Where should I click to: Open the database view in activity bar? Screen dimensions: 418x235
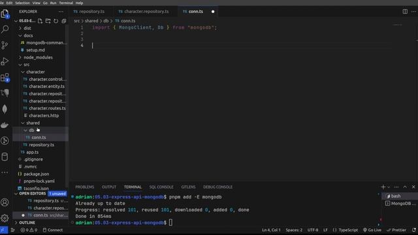pos(5,157)
